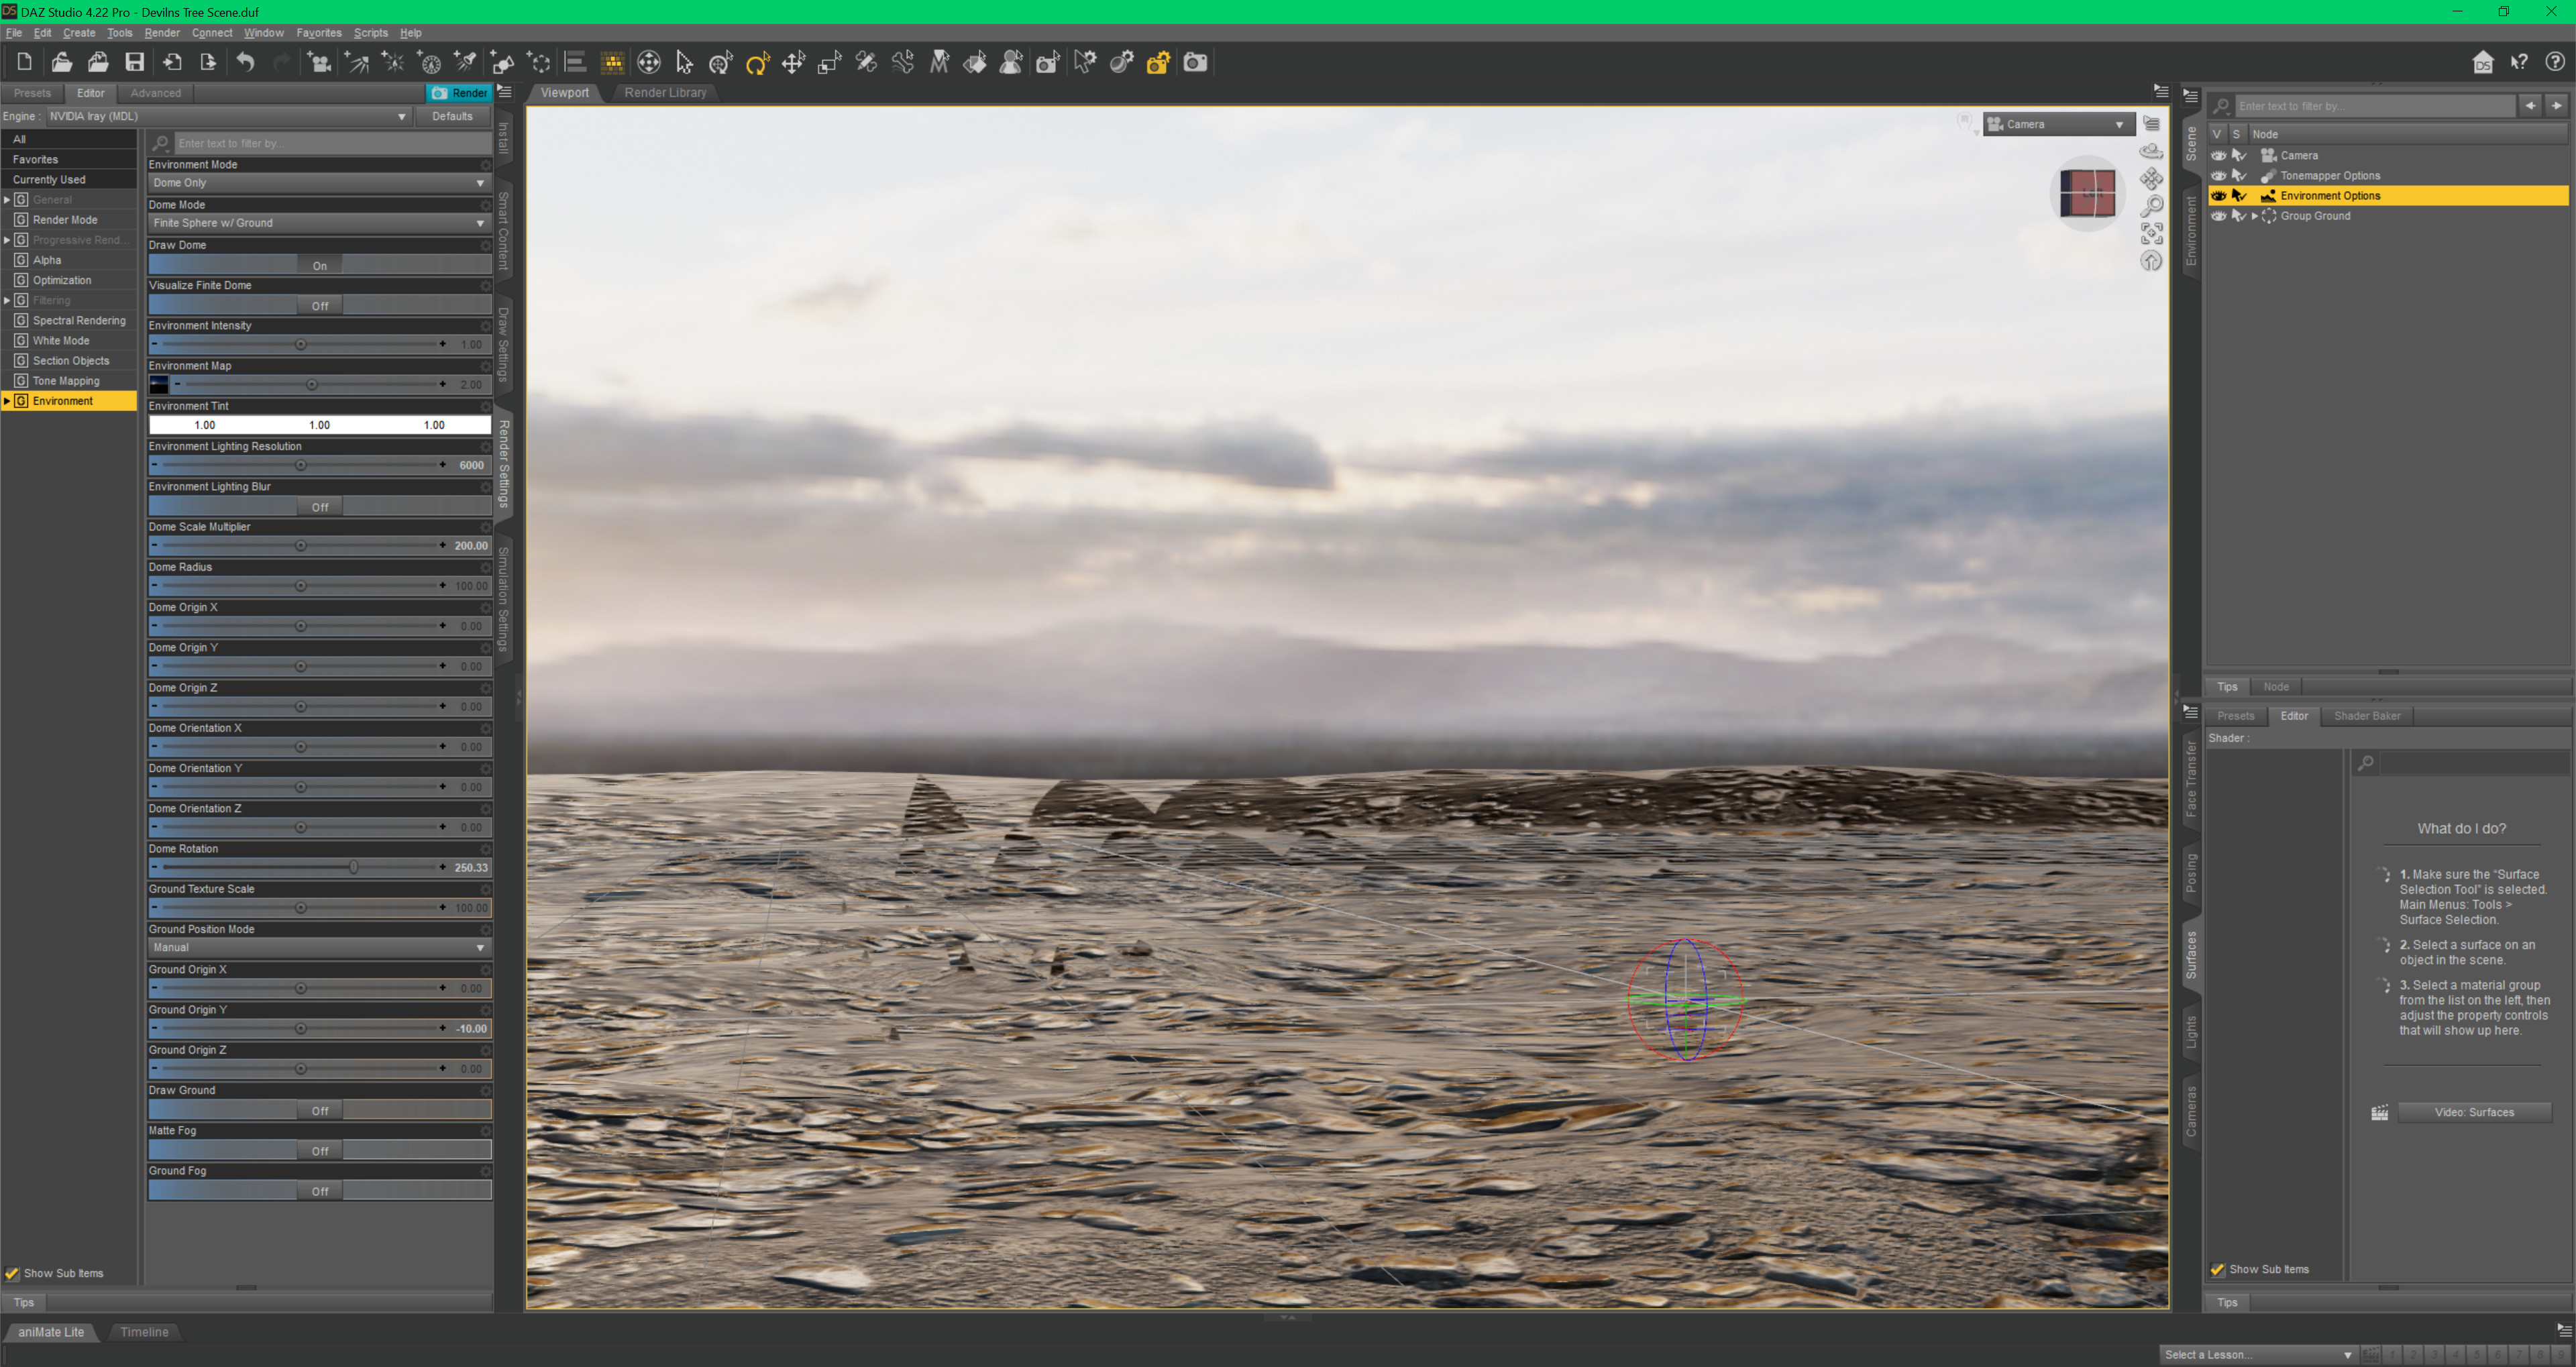The image size is (2576, 1367).
Task: Click the New scene file icon
Action: (24, 63)
